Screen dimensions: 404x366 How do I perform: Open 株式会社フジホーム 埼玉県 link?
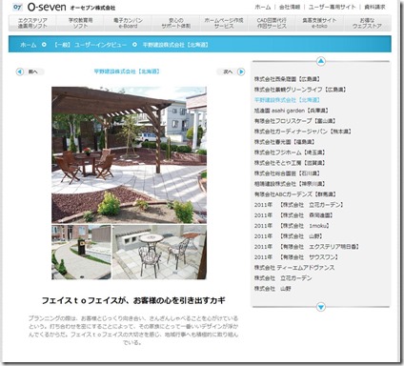pos(290,152)
